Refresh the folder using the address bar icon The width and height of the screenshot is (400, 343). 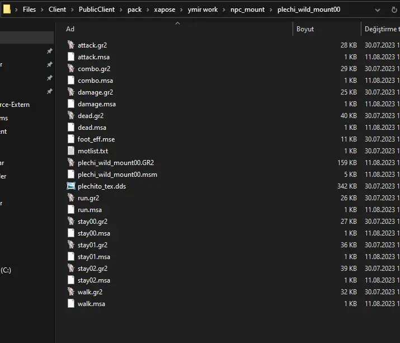(x=393, y=10)
